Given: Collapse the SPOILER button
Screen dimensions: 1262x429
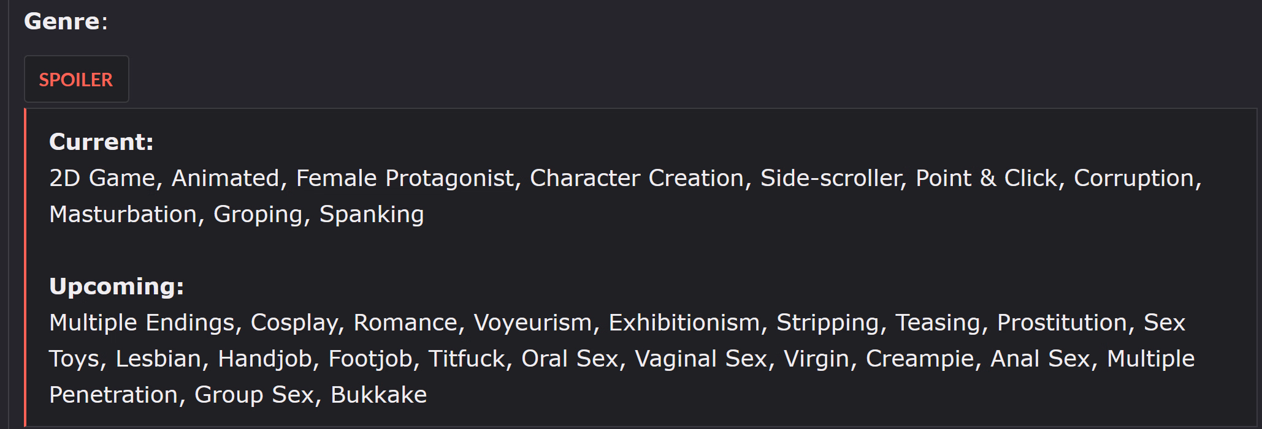Looking at the screenshot, I should point(76,80).
